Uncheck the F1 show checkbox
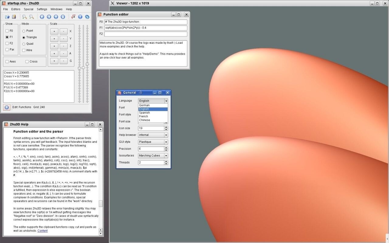This screenshot has height=243, width=389. (x=7, y=37)
